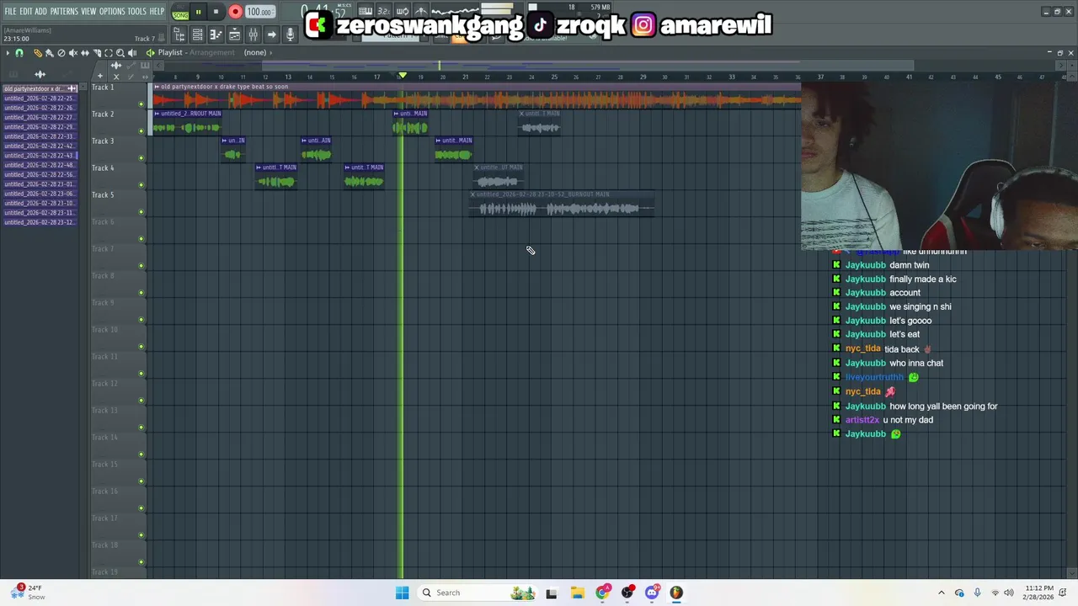Toggle the magnet snap option in Playlist
1078x606 pixels.
(19, 53)
